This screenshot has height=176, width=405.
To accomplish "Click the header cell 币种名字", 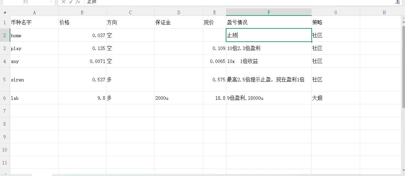I will pyautogui.click(x=34, y=22).
